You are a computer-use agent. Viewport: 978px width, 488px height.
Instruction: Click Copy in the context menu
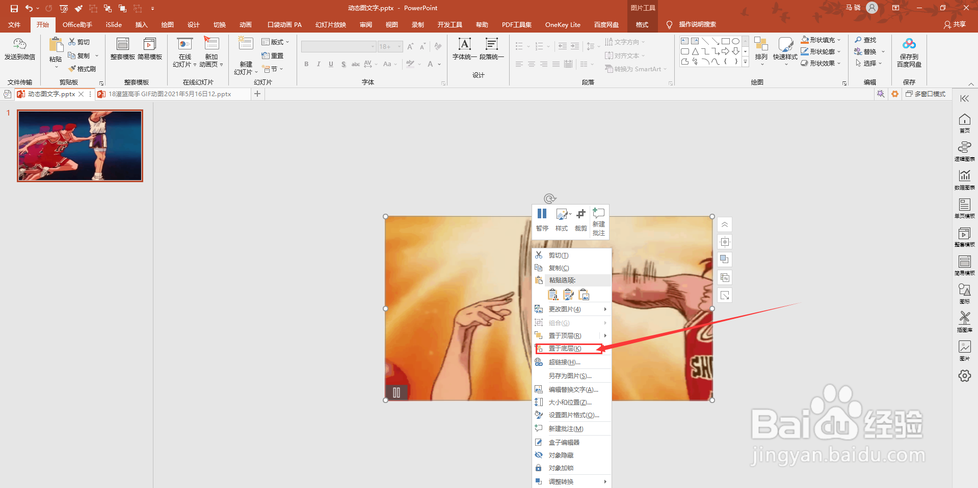(x=571, y=268)
